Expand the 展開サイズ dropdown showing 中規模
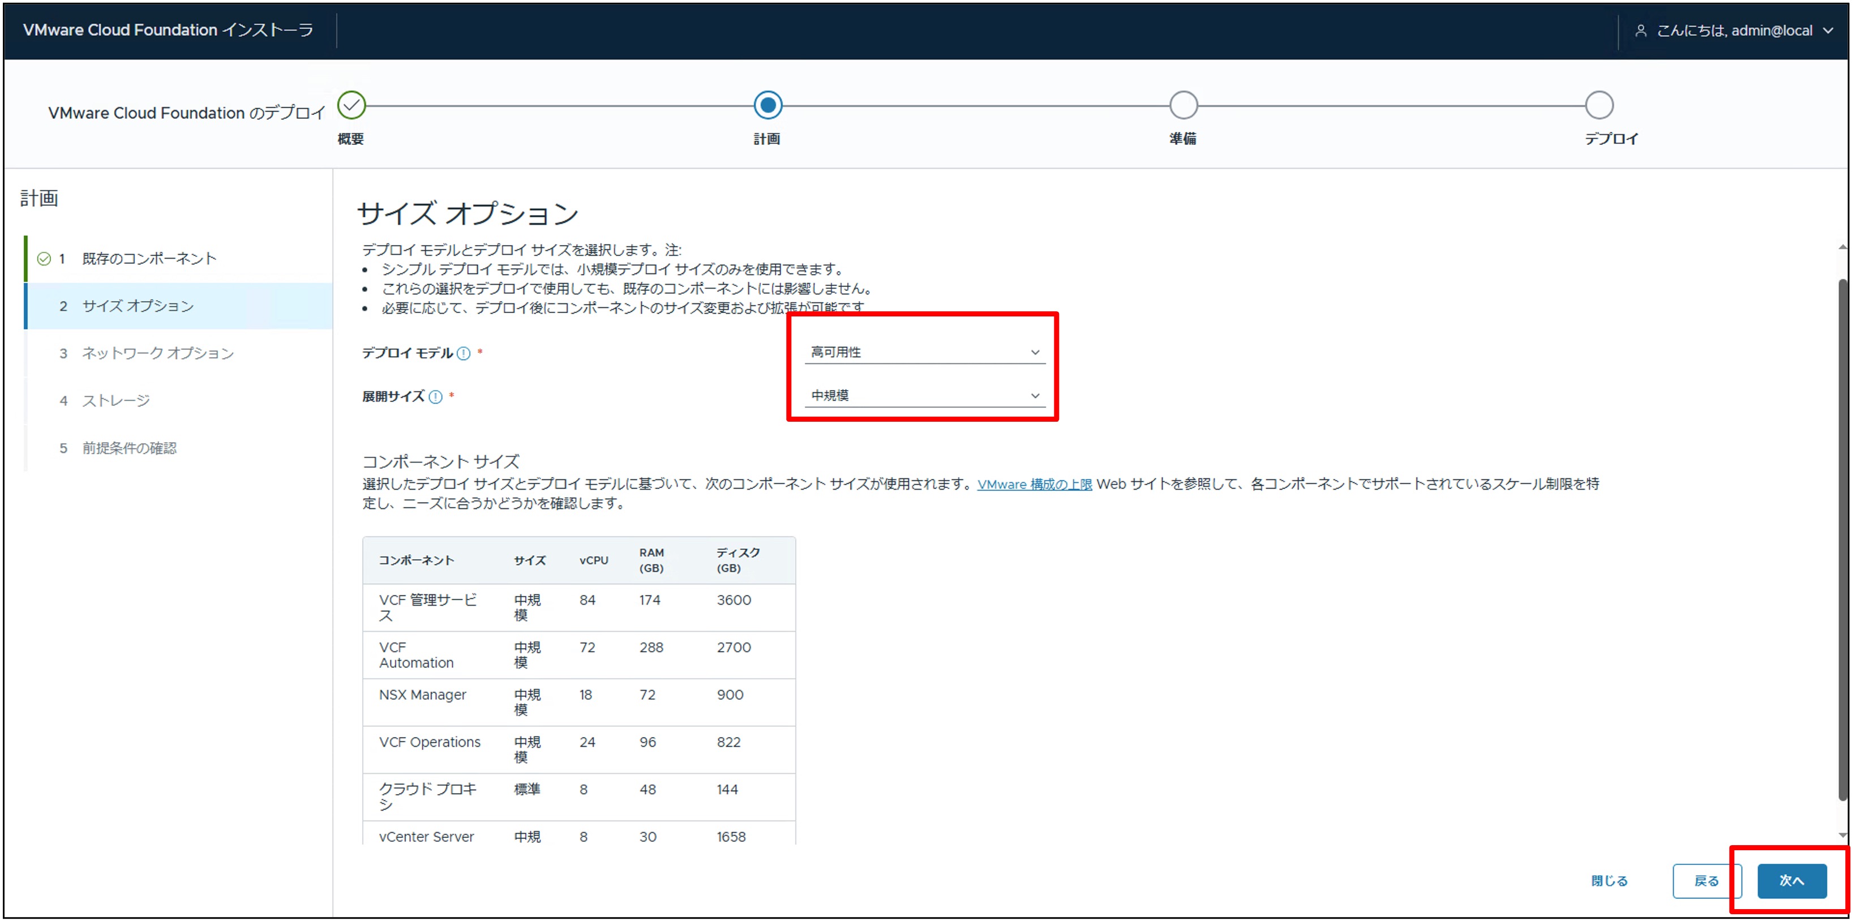This screenshot has width=1852, height=921. [x=924, y=396]
